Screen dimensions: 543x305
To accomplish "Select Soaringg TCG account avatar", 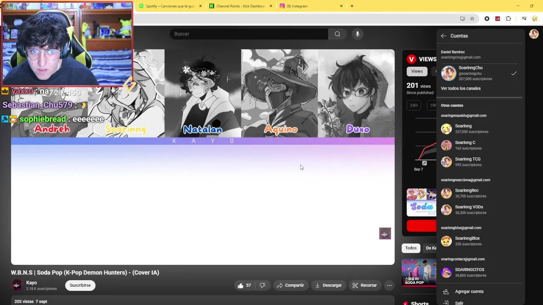I will coord(446,162).
